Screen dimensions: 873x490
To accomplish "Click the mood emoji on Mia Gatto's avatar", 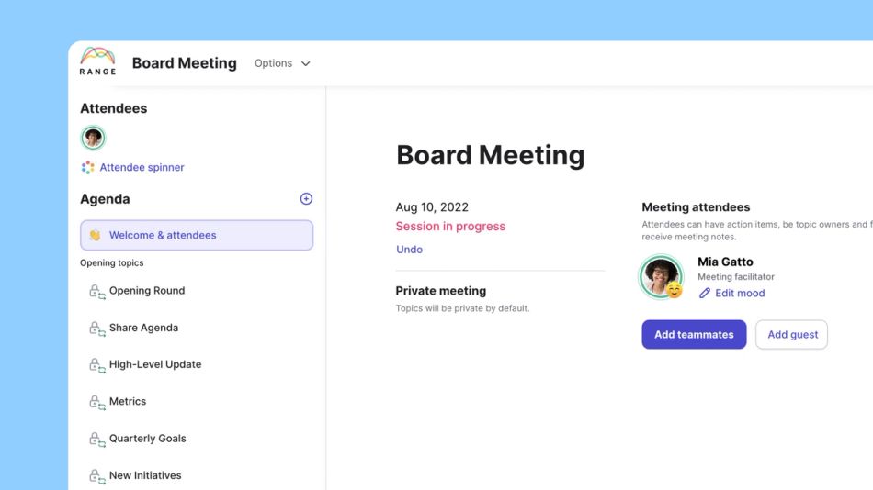I will click(675, 290).
